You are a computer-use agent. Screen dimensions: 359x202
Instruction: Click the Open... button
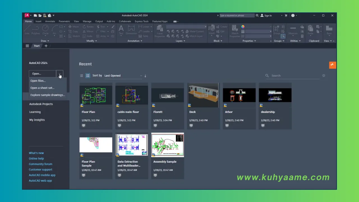(42, 74)
